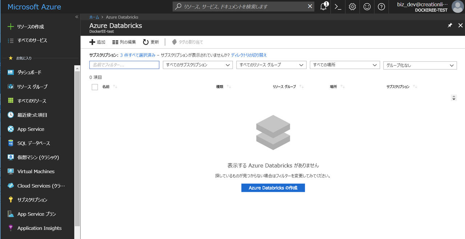Toggle the select-all checkbox in table header
Screen dimensions: 465x239
[95, 87]
